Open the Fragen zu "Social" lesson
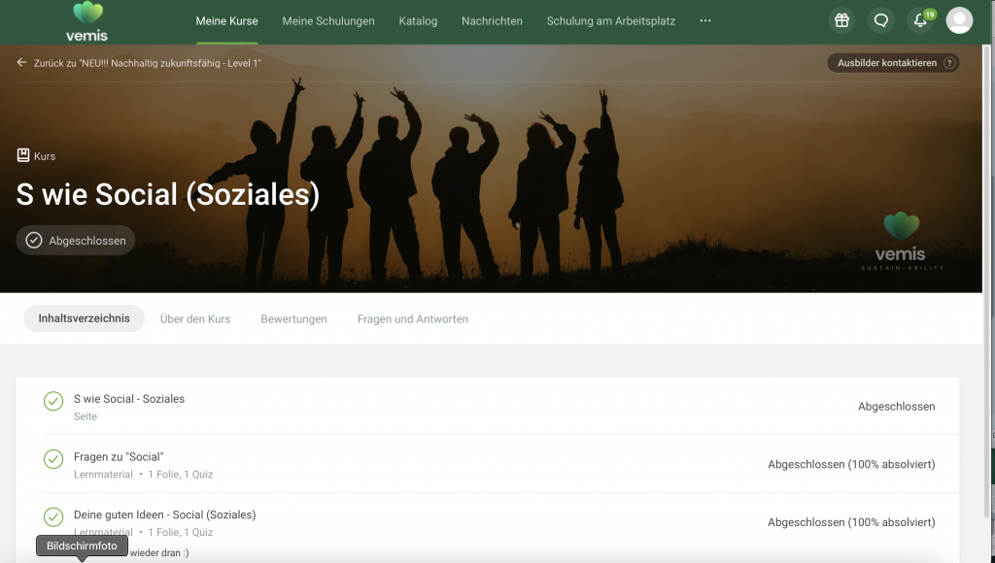The height and width of the screenshot is (563, 995). pos(119,457)
